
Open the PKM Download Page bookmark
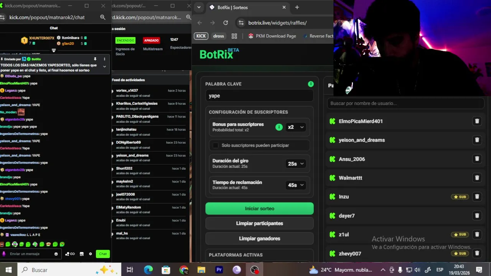coord(272,36)
